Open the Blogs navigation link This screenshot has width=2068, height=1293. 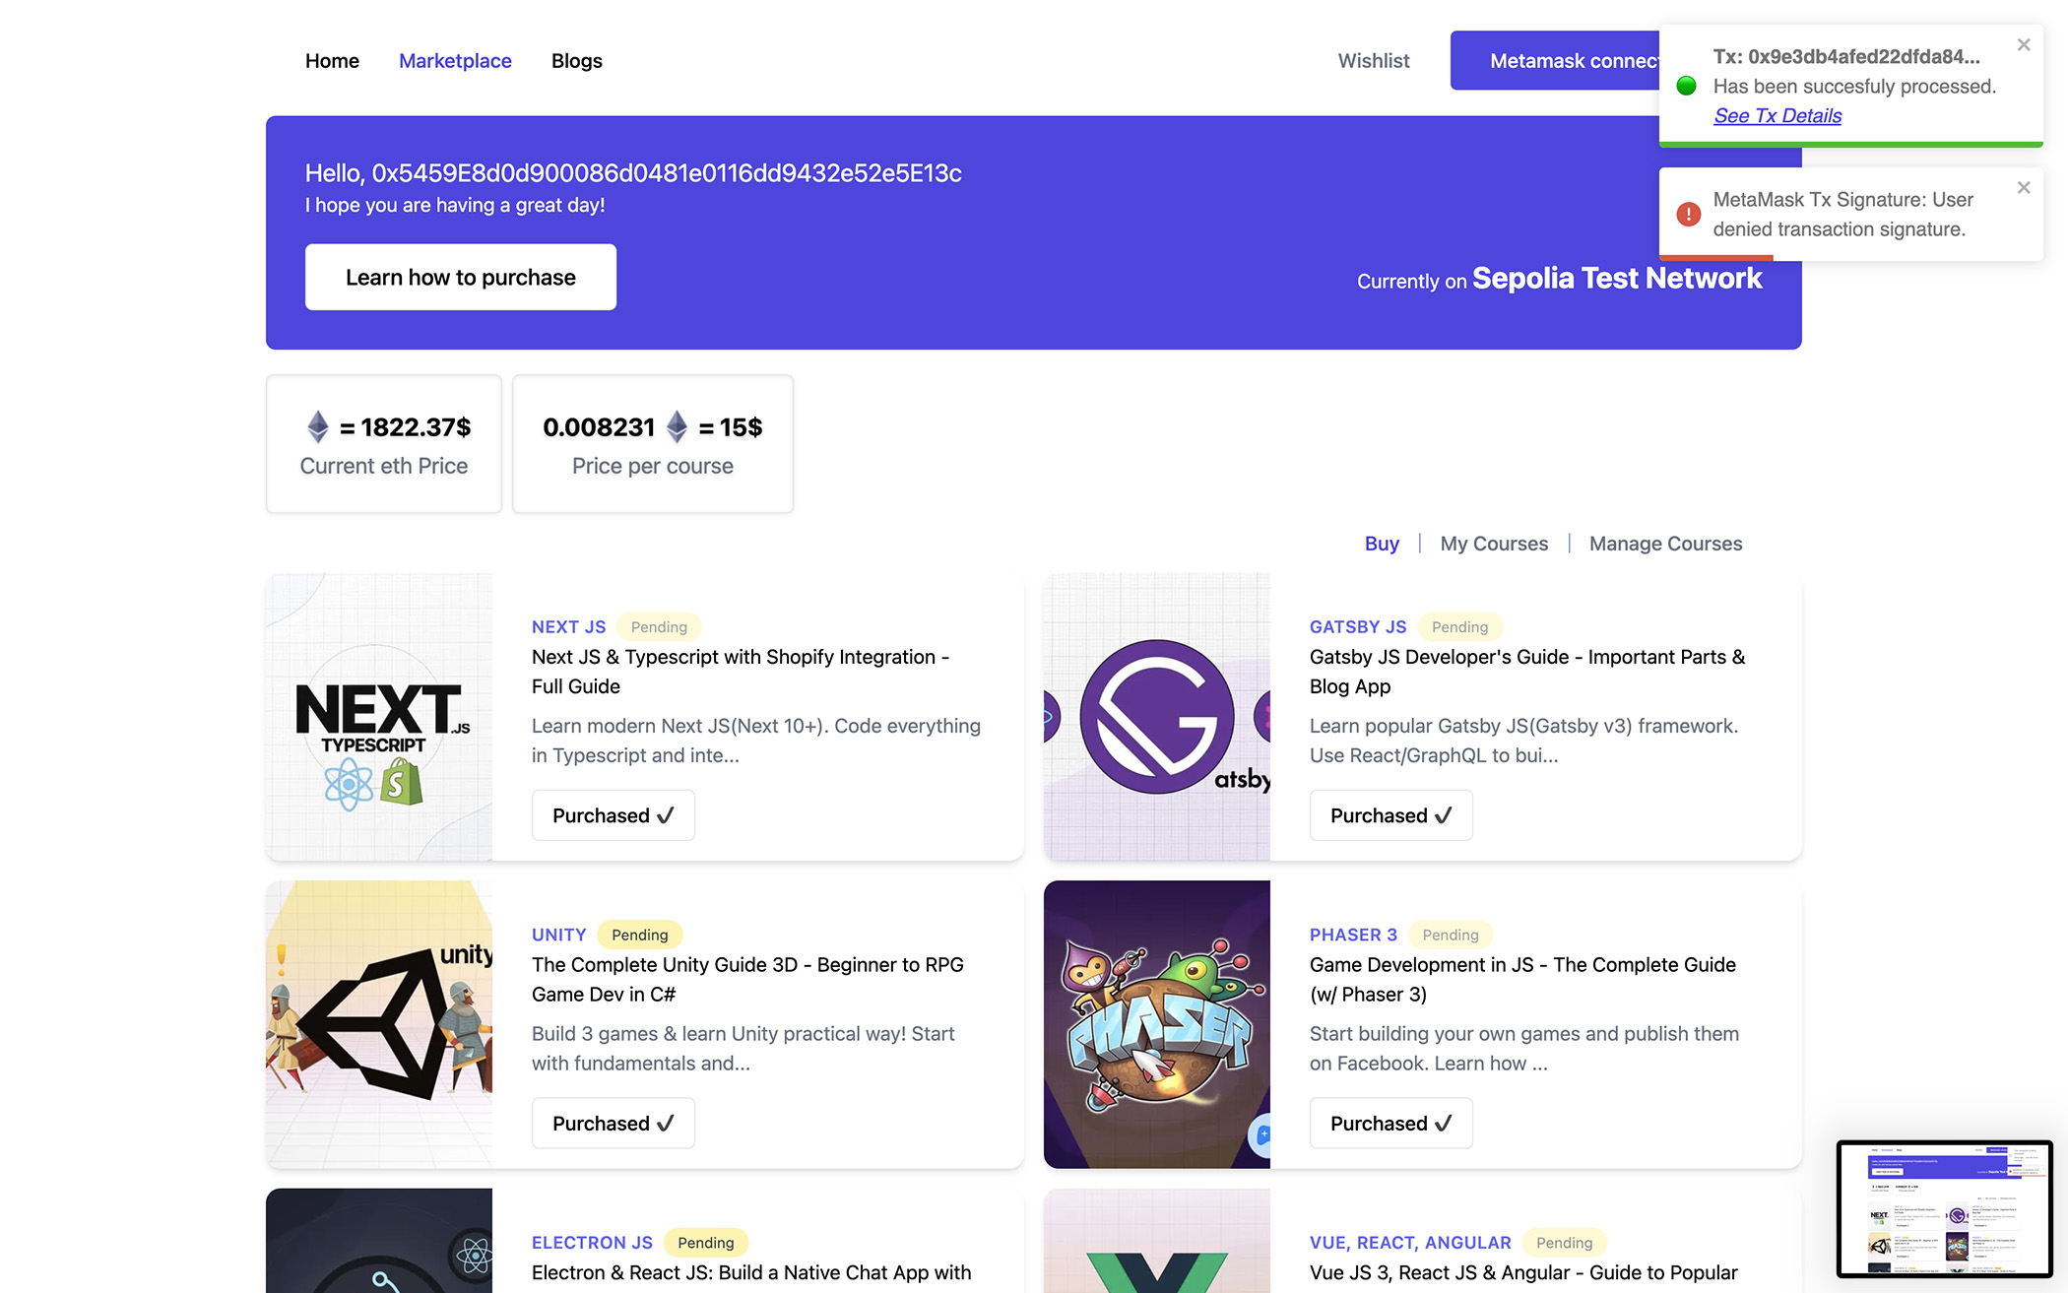[x=576, y=61]
